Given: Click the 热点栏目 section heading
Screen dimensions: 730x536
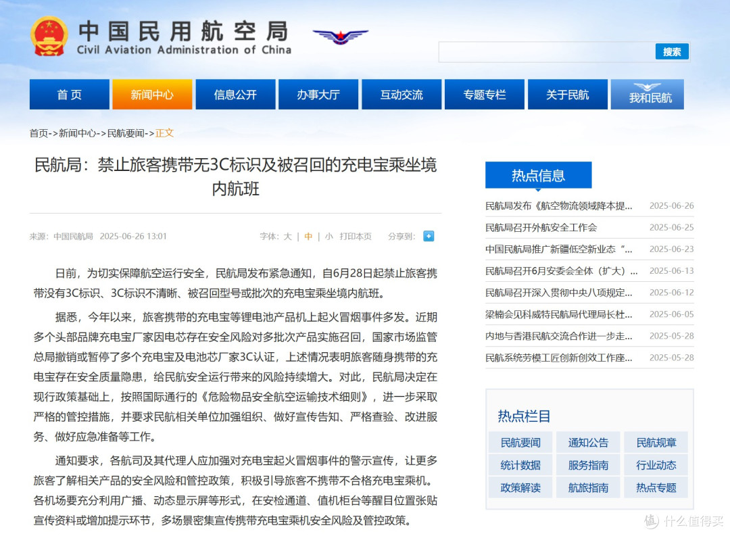Looking at the screenshot, I should click(x=525, y=416).
